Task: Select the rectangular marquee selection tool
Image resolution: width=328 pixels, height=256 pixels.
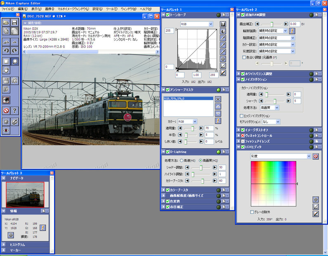Action: (6, 62)
